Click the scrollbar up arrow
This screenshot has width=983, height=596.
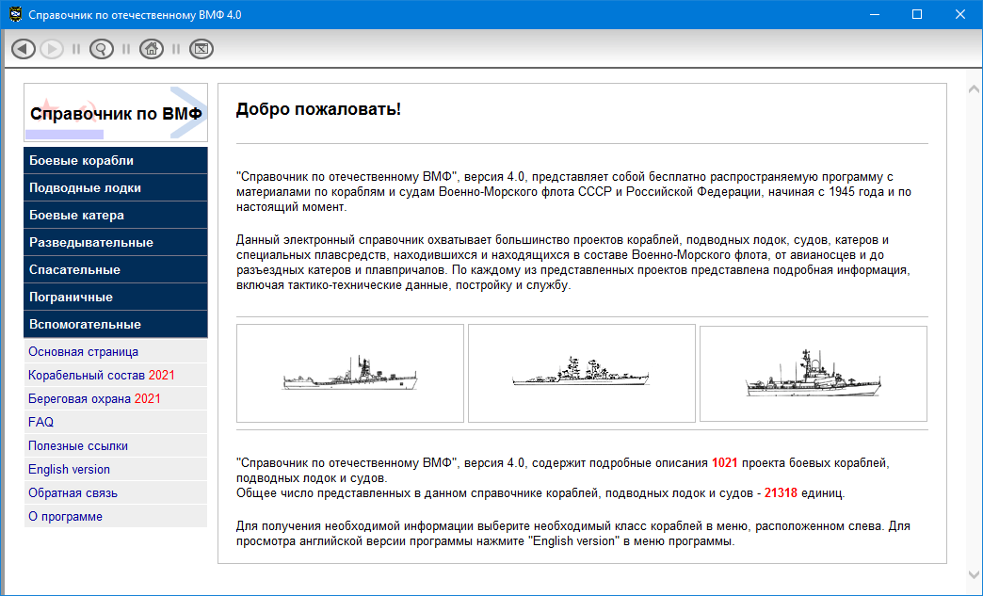coord(974,89)
